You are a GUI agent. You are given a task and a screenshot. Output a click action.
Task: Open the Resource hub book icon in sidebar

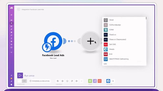(11, 48)
